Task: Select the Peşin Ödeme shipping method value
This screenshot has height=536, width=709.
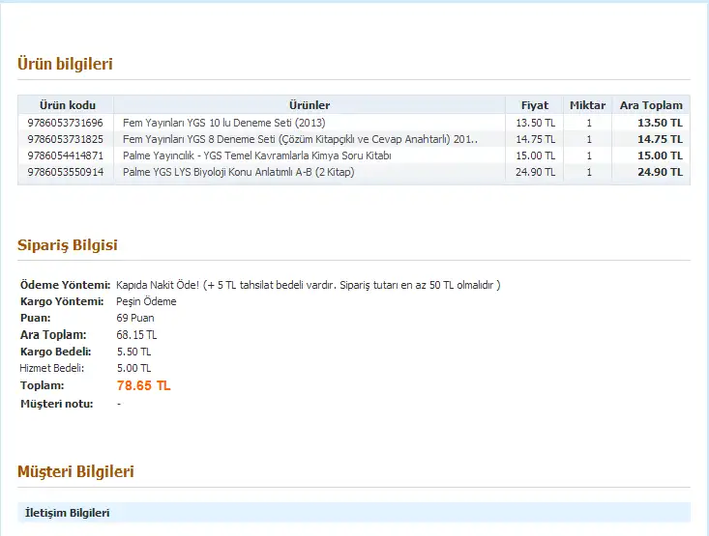Action: [146, 301]
